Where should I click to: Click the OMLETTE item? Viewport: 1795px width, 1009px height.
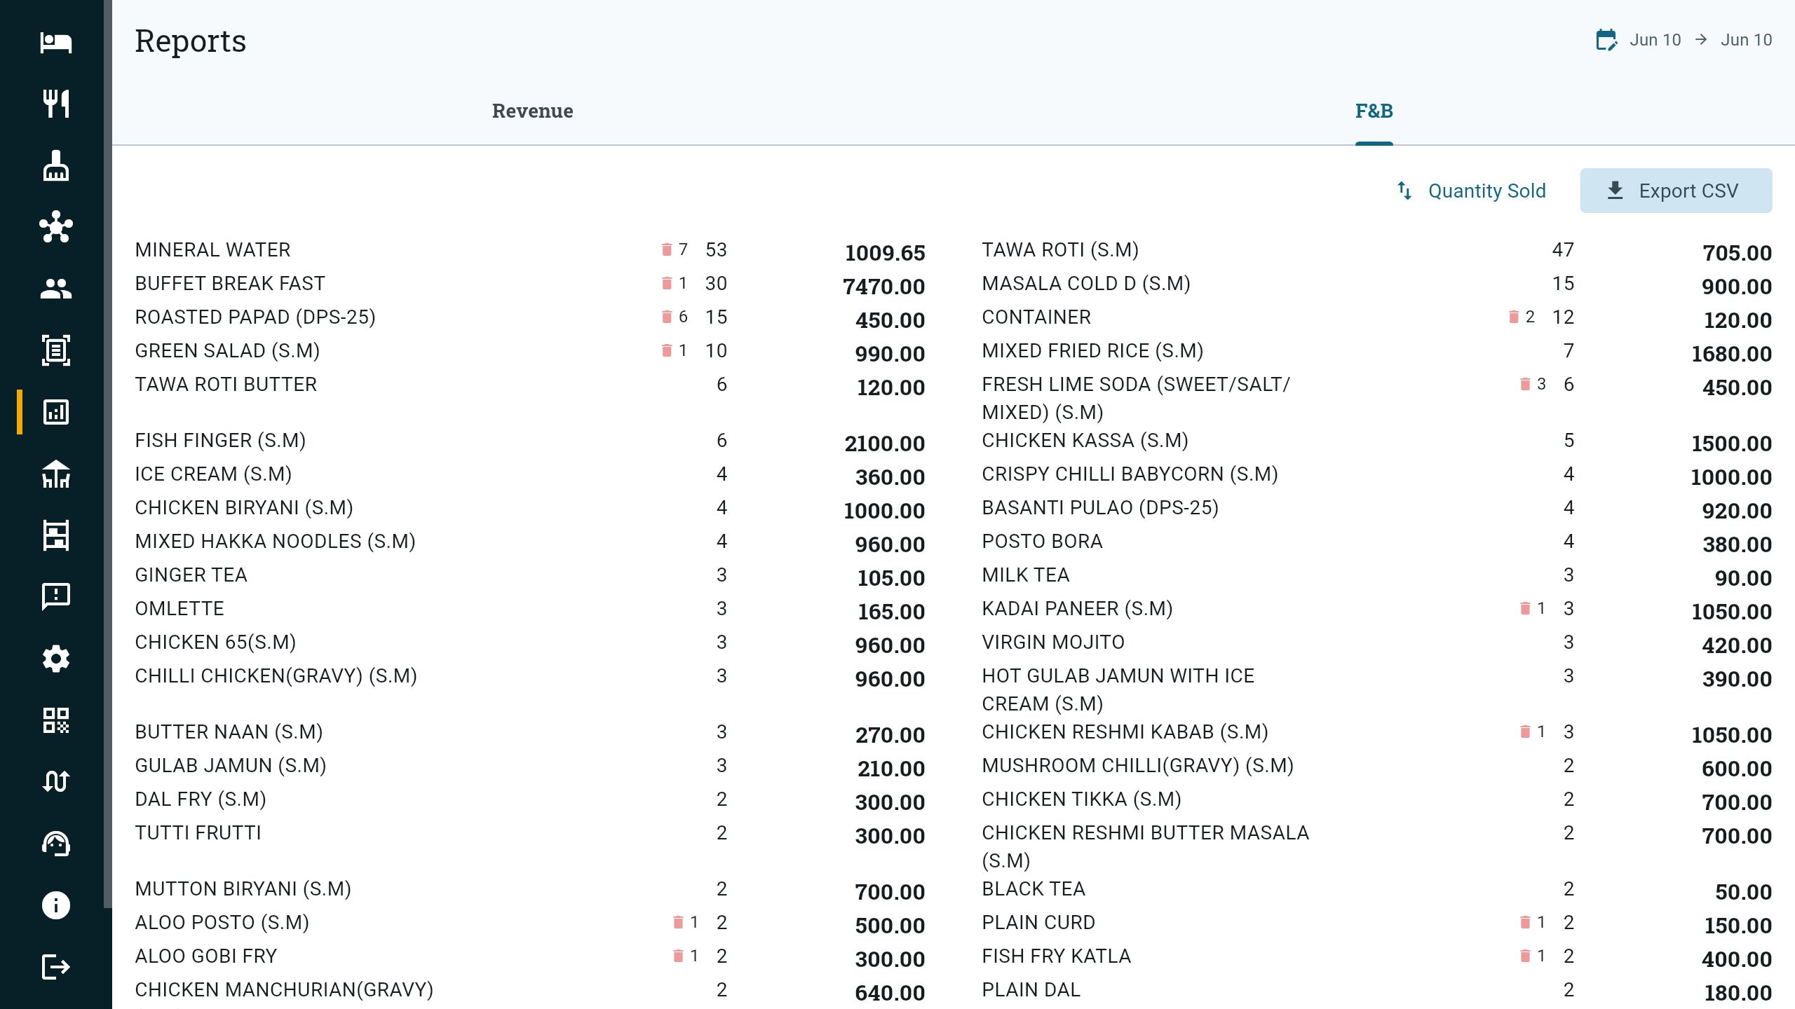(x=179, y=608)
